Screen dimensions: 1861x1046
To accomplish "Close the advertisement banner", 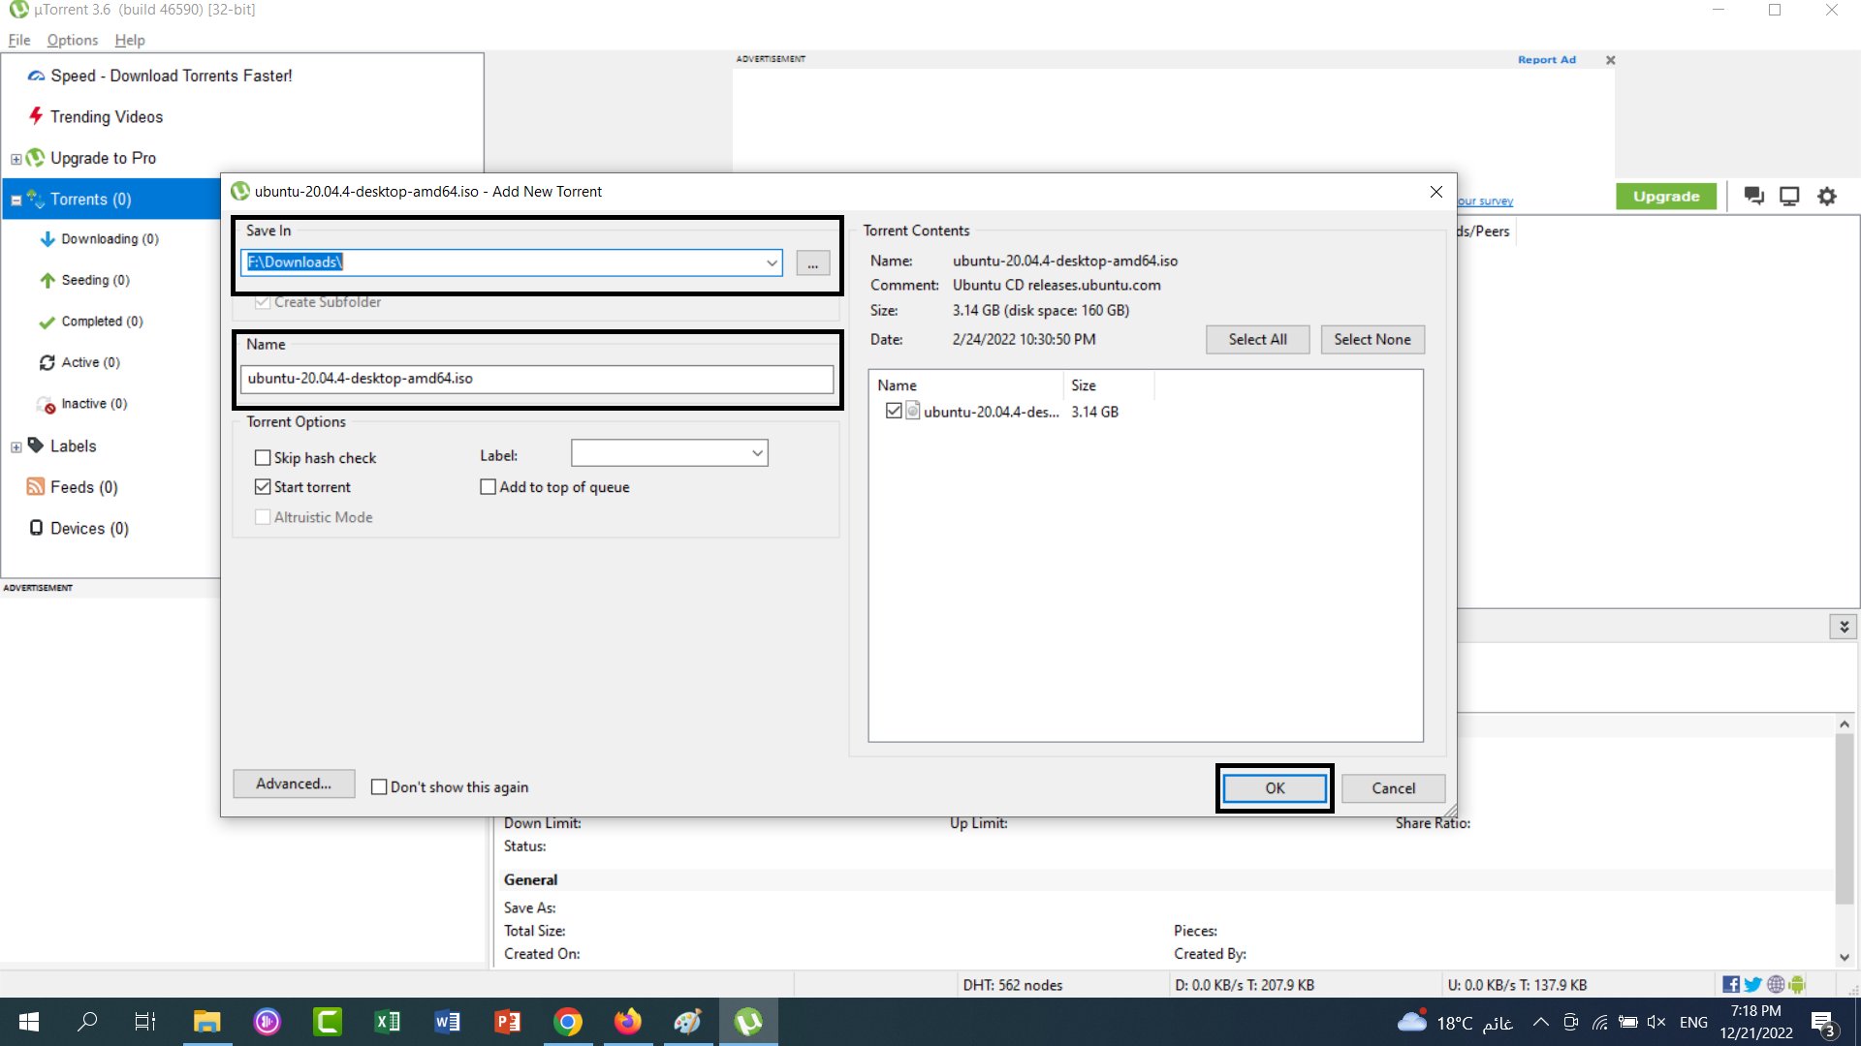I will pyautogui.click(x=1610, y=60).
